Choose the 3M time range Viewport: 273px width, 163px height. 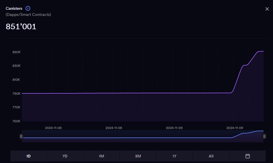tap(138, 156)
